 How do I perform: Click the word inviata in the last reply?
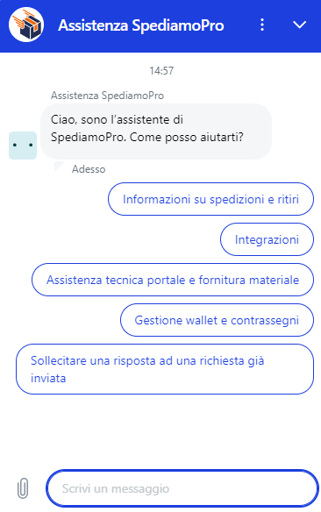(48, 378)
